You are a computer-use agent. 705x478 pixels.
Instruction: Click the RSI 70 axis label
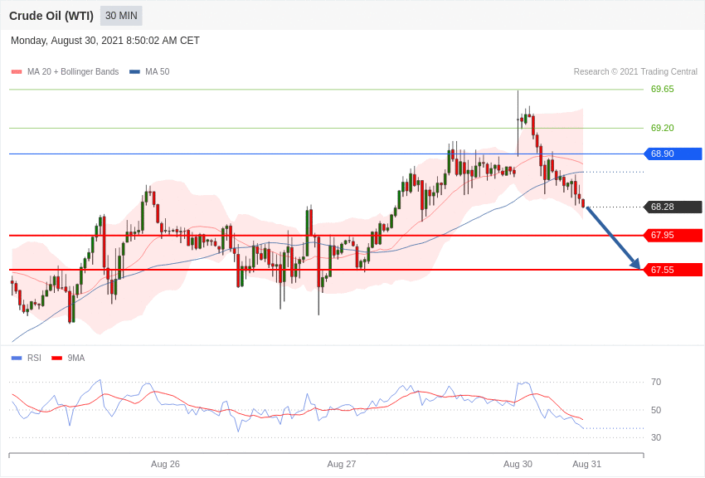(656, 383)
